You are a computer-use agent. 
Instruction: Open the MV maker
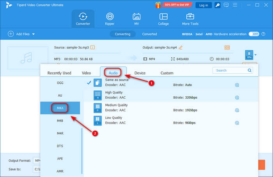(x=136, y=19)
